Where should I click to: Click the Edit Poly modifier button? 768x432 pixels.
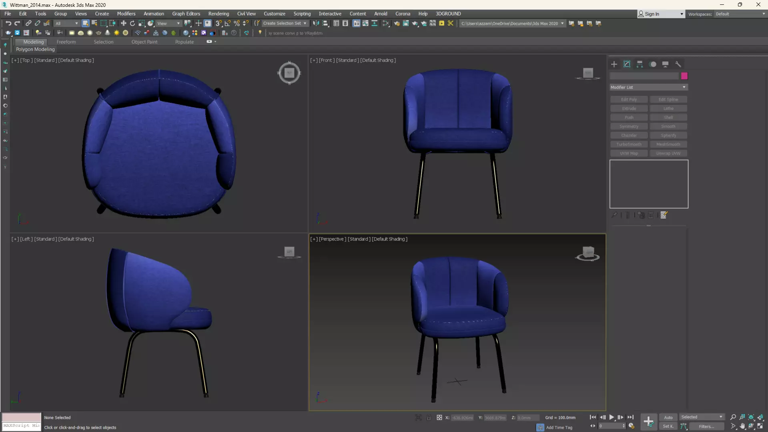[x=629, y=99]
